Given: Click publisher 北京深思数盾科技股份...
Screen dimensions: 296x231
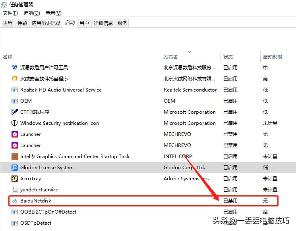Looking at the screenshot, I should click(x=189, y=68).
